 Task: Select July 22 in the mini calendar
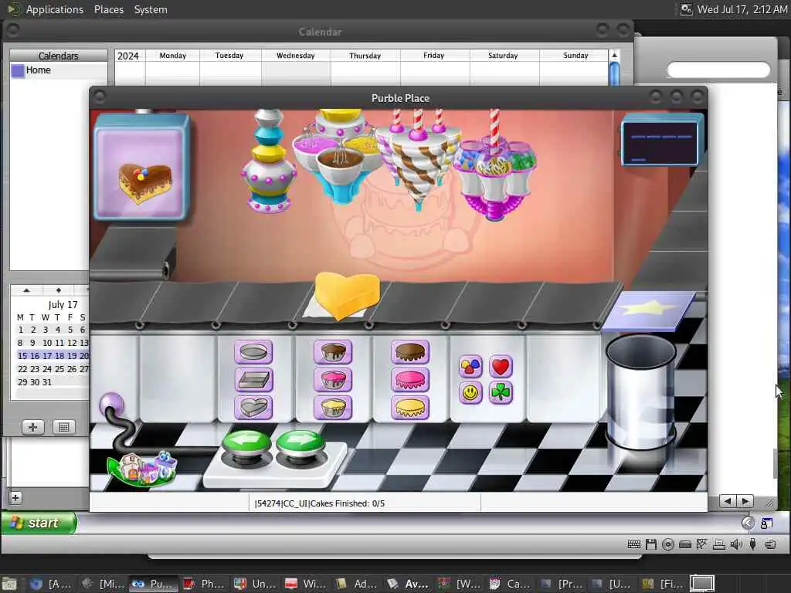coord(22,369)
